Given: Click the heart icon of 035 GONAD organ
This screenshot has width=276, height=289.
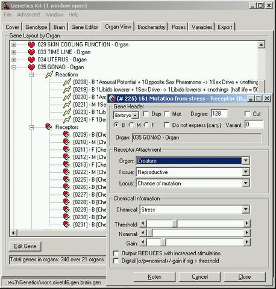Looking at the screenshot, I should pos(31,67).
